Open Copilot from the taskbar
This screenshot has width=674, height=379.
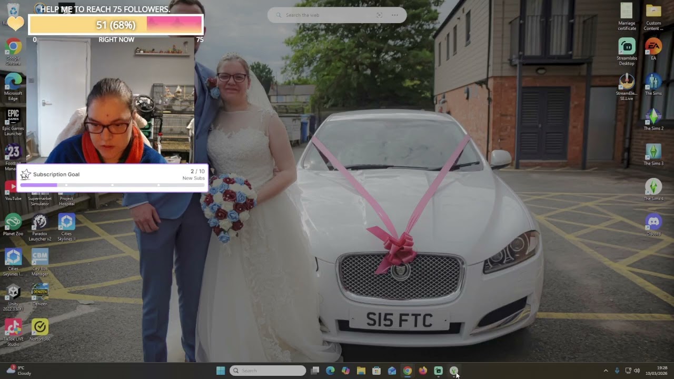tap(345, 371)
